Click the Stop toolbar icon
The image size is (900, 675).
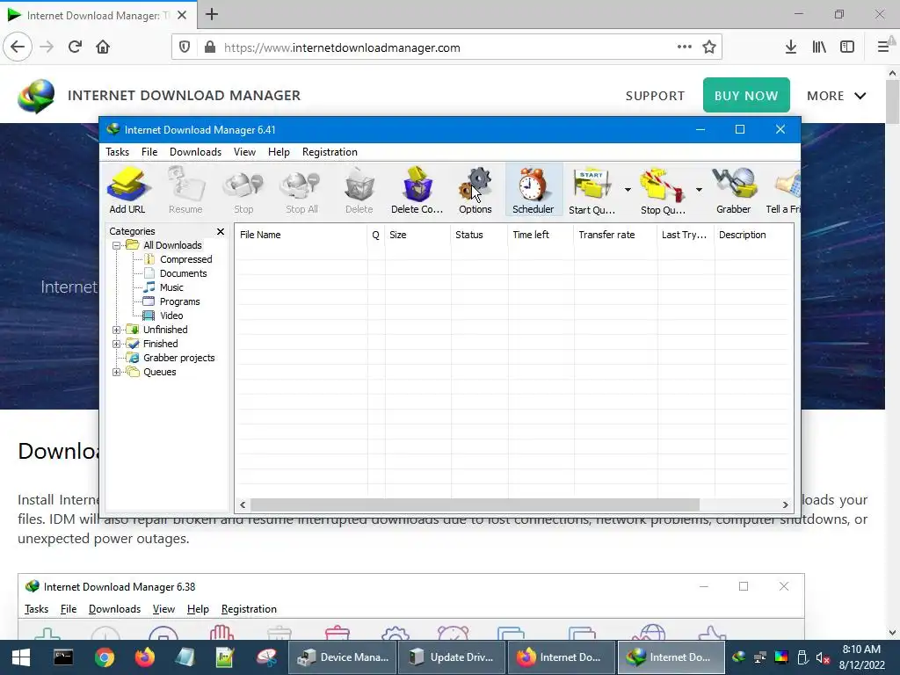point(243,190)
